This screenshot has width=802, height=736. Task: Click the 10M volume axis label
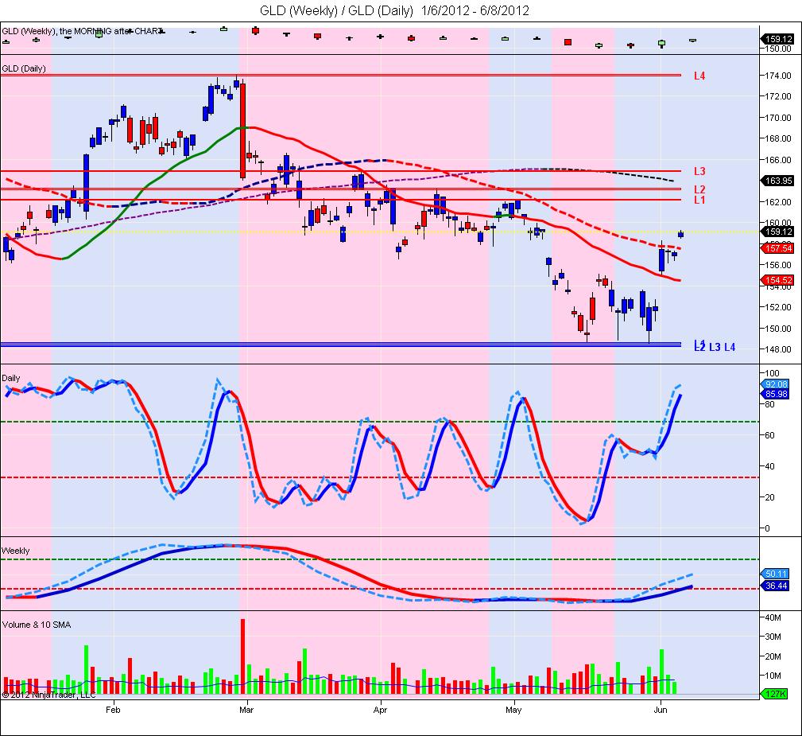tap(773, 676)
